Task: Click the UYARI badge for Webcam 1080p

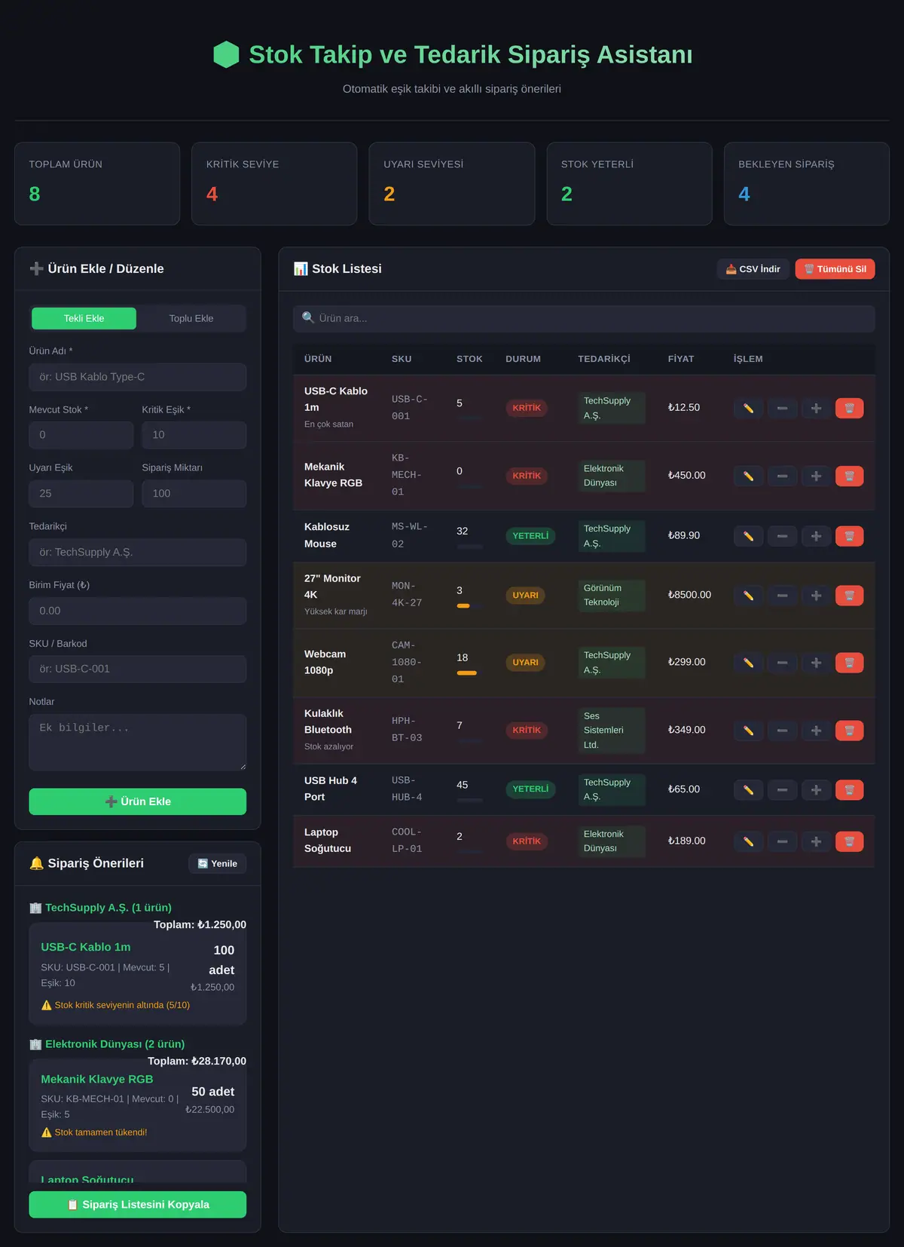Action: coord(525,663)
